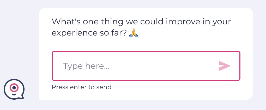Viewport: 266px width, 110px height.
Task: Click the pink send arrow icon
Action: (225, 66)
